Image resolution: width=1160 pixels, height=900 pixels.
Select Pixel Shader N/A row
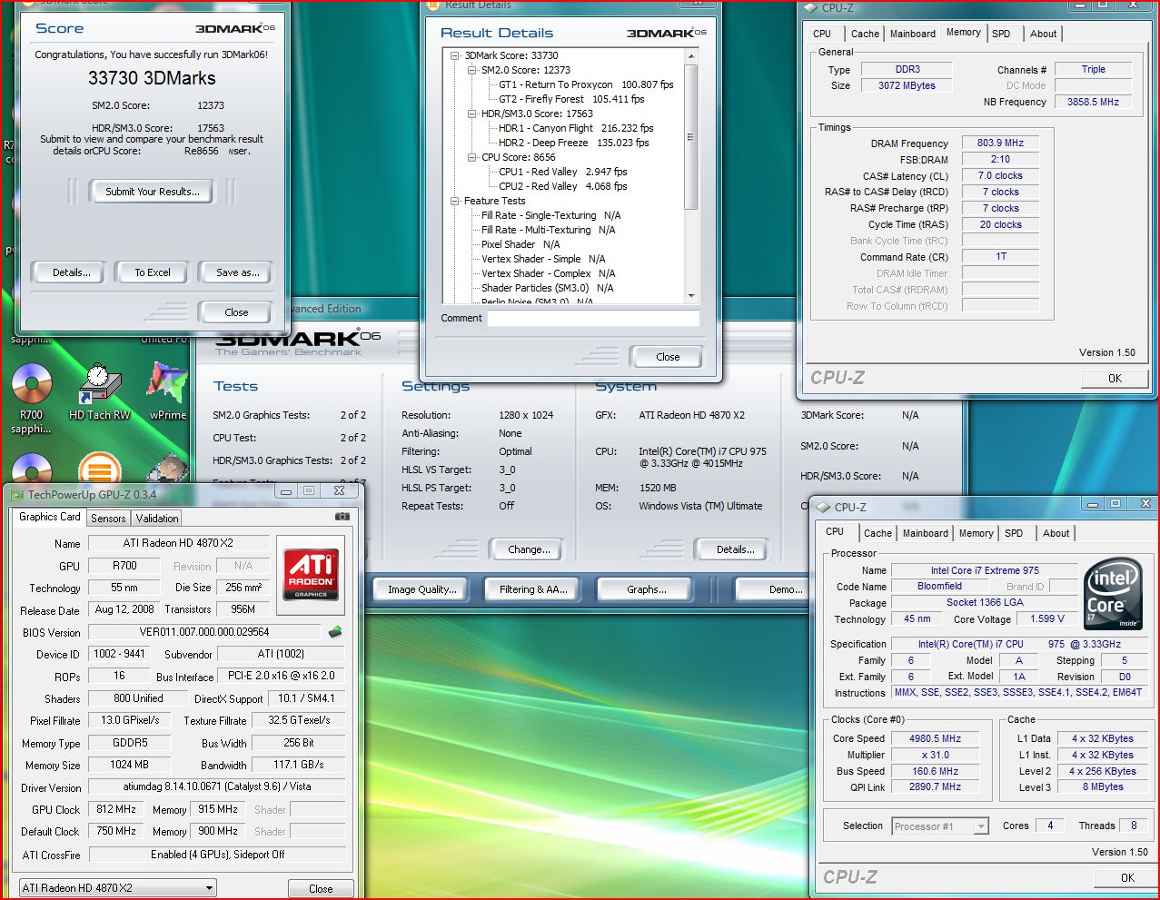tap(521, 244)
